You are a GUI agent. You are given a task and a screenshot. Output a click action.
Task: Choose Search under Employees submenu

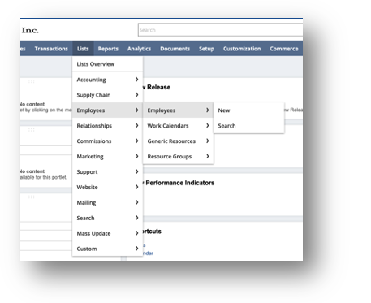pyautogui.click(x=248, y=126)
